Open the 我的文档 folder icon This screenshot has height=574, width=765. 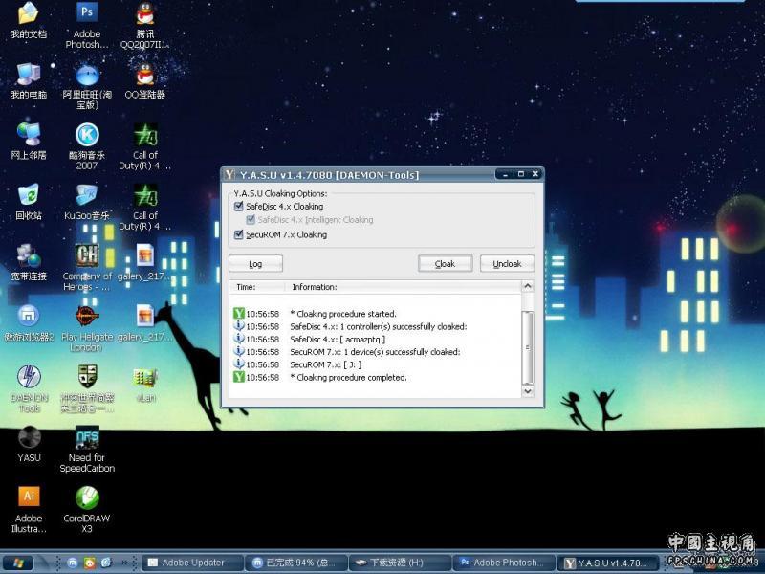[x=29, y=13]
